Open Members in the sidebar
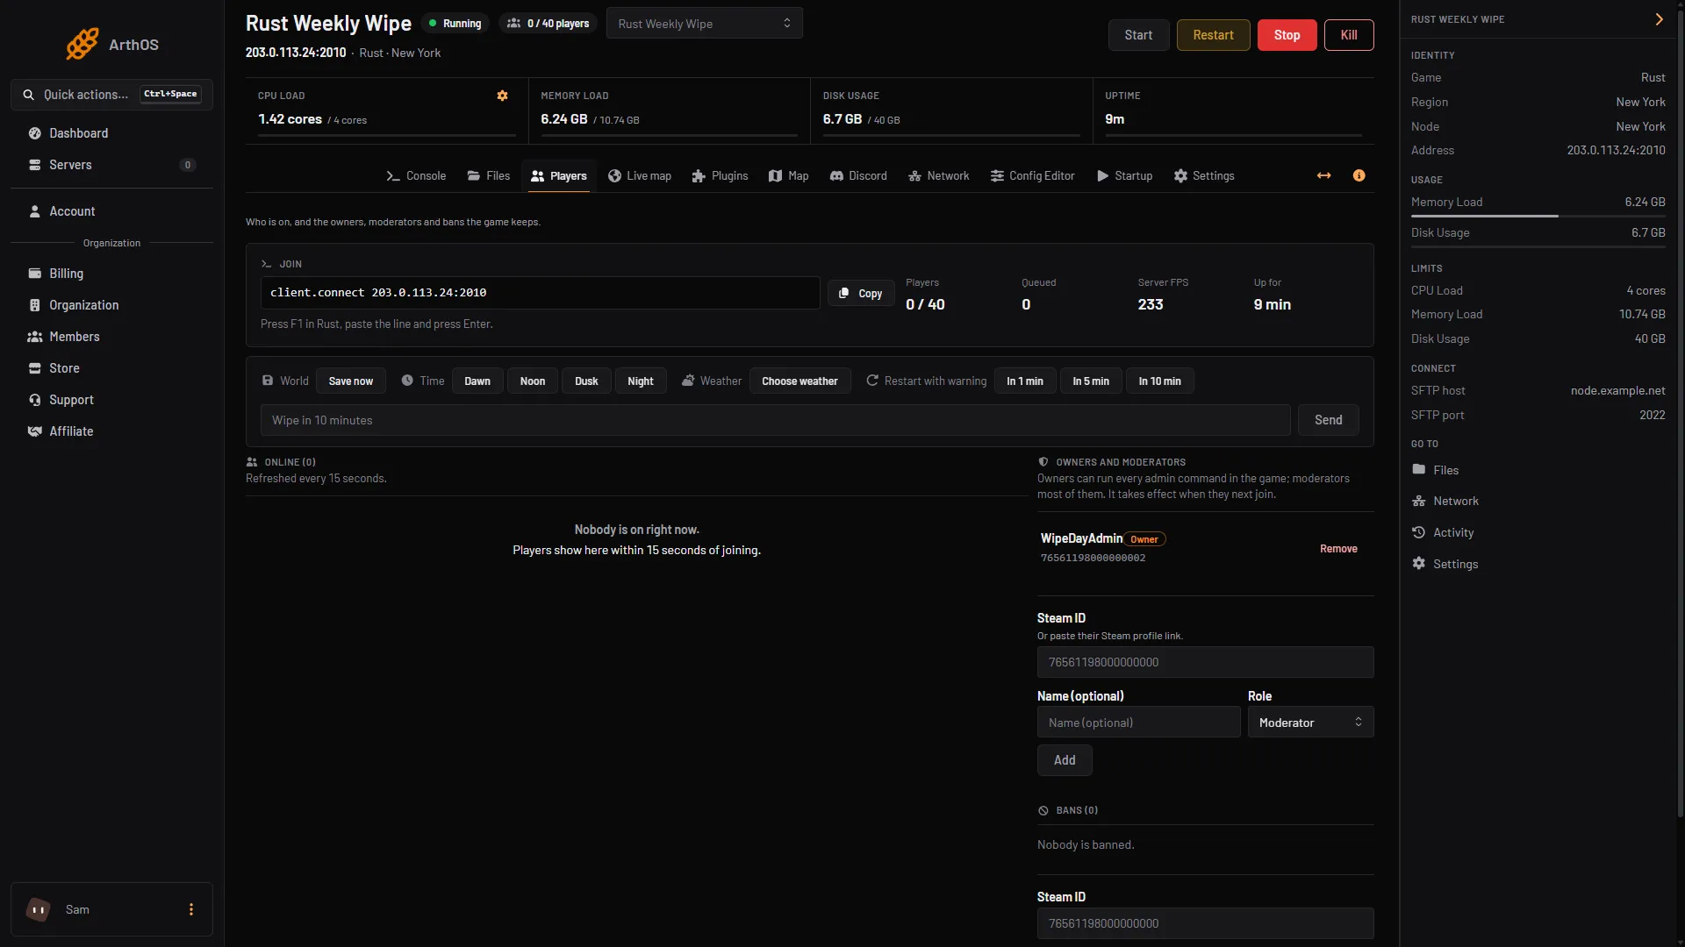Image resolution: width=1685 pixels, height=947 pixels. [x=111, y=337]
